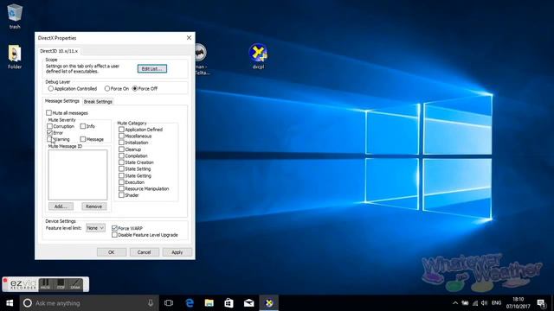
Task: Open Task View from the taskbar
Action: 169,303
